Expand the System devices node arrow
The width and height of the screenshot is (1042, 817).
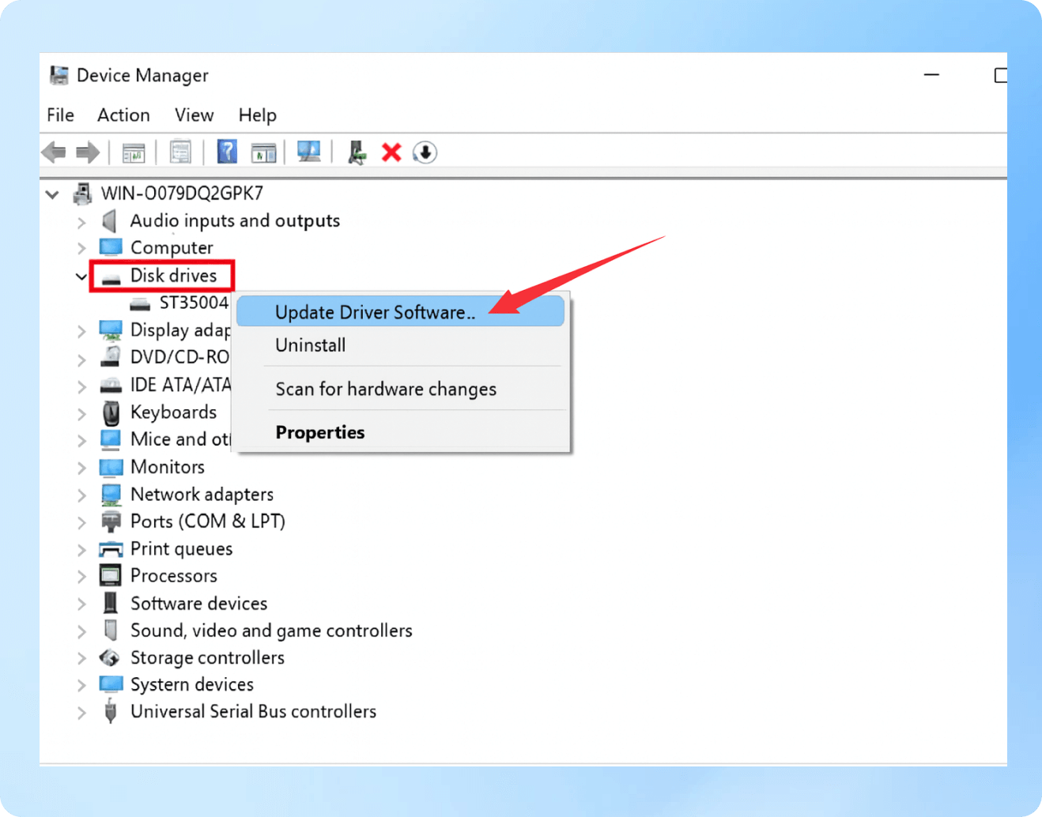click(x=81, y=686)
